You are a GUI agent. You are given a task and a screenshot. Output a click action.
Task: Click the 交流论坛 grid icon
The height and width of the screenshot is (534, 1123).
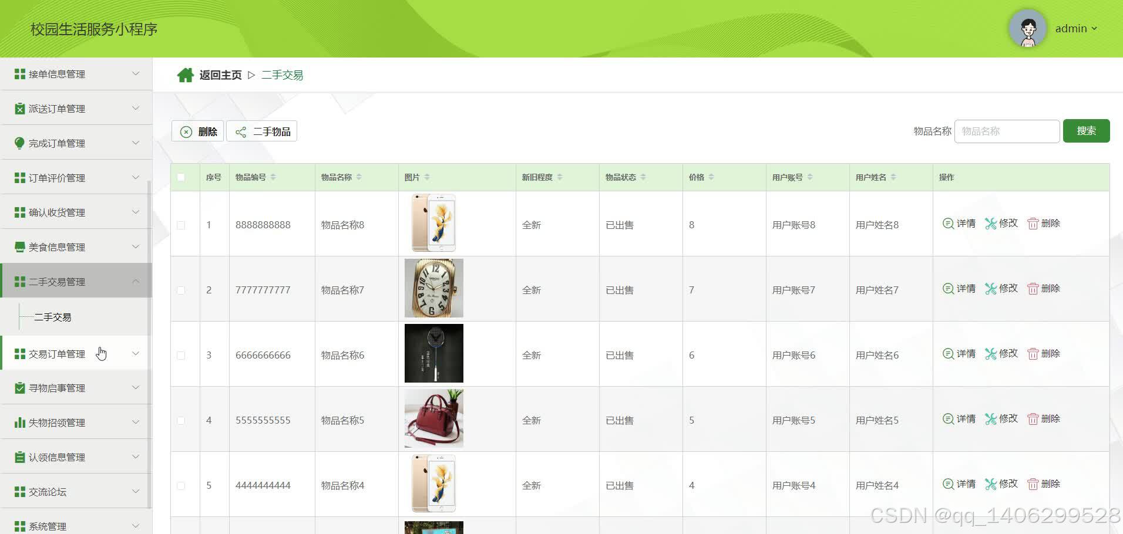[x=20, y=492]
